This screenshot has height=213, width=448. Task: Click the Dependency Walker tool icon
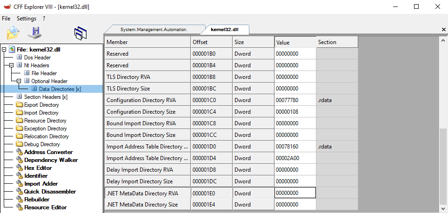[20, 160]
